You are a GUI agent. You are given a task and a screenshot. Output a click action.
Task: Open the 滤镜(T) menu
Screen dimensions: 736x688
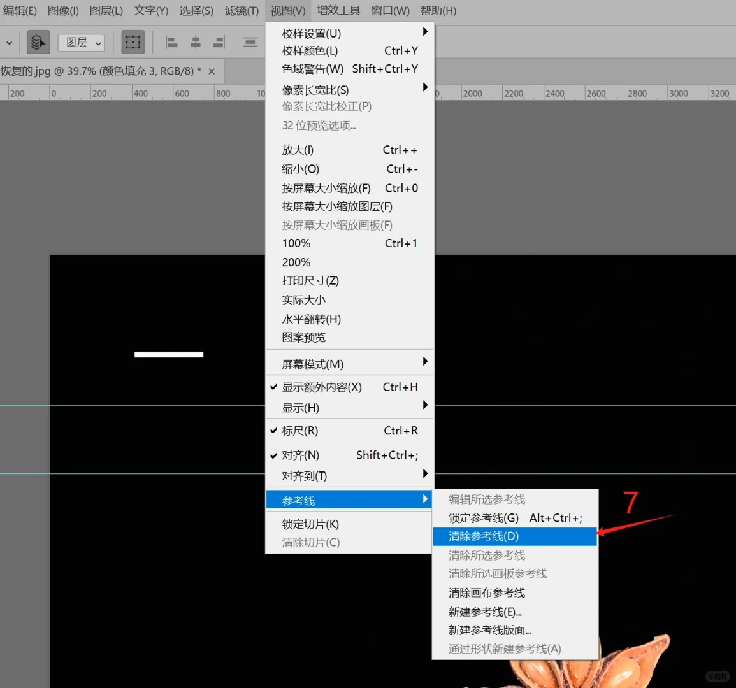[242, 10]
